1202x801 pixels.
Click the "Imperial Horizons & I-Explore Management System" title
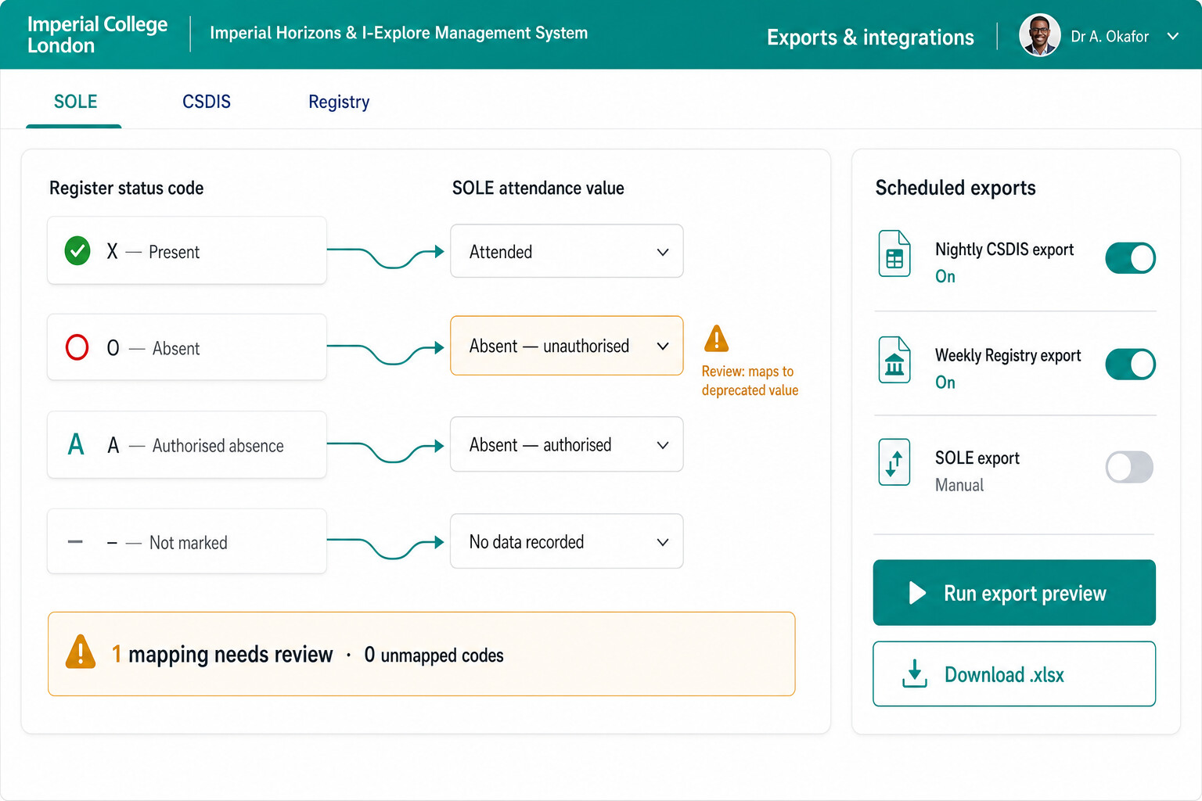[398, 33]
